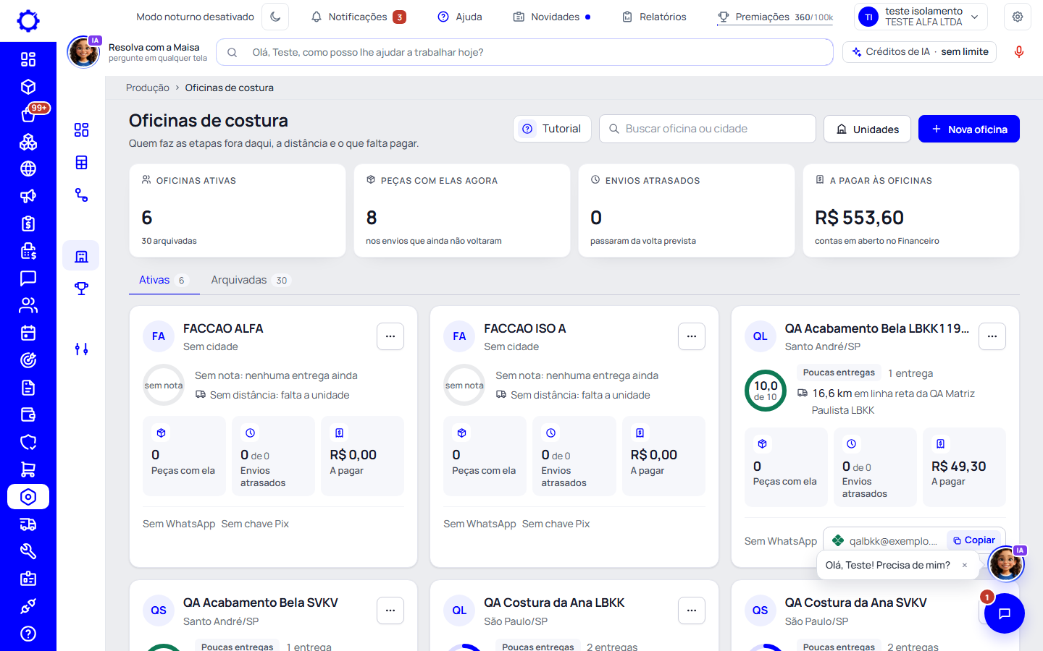Click the cube icon in the blue sidebar

point(28,87)
